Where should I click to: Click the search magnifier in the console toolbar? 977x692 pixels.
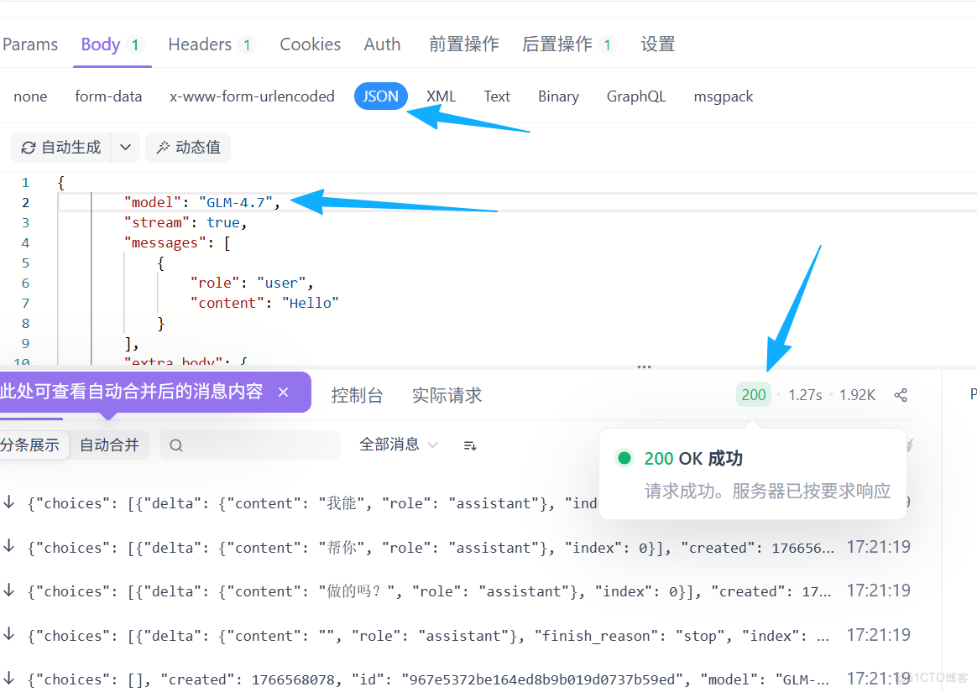175,445
